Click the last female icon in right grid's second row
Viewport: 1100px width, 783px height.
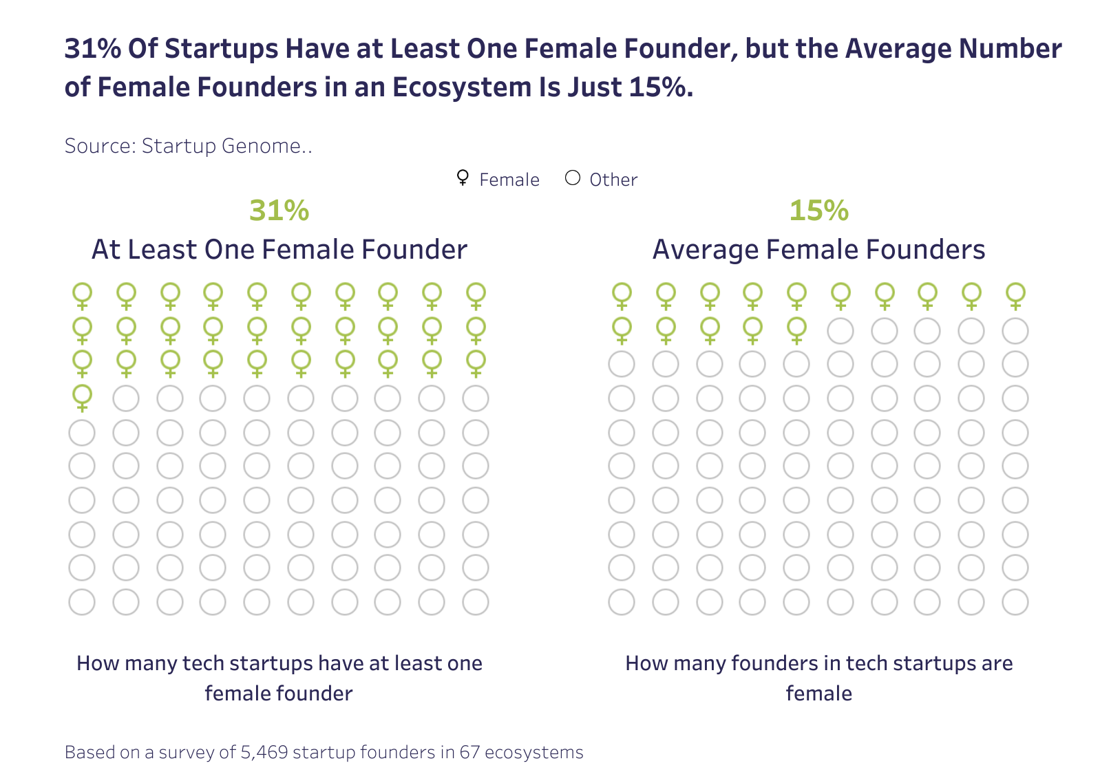796,330
